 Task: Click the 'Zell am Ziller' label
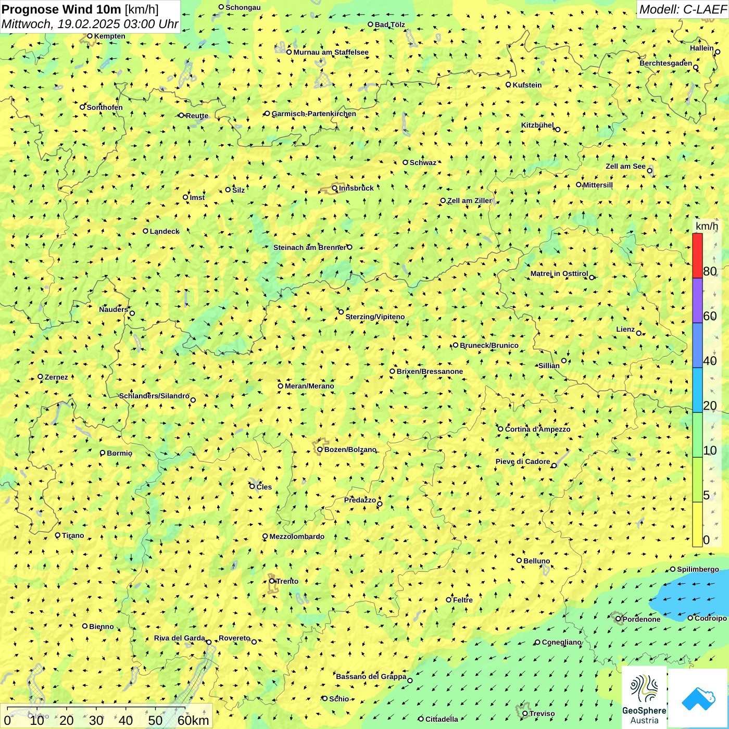coord(469,200)
